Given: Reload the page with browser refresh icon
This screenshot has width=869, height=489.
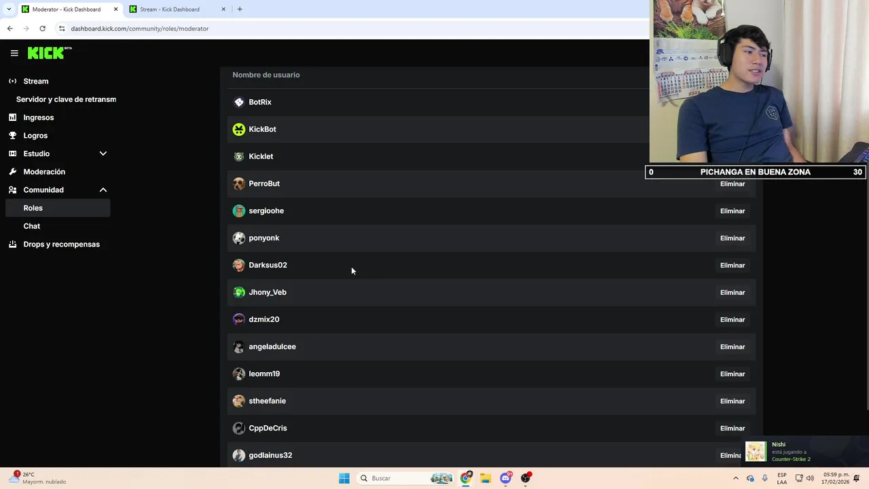Looking at the screenshot, I should tap(42, 29).
